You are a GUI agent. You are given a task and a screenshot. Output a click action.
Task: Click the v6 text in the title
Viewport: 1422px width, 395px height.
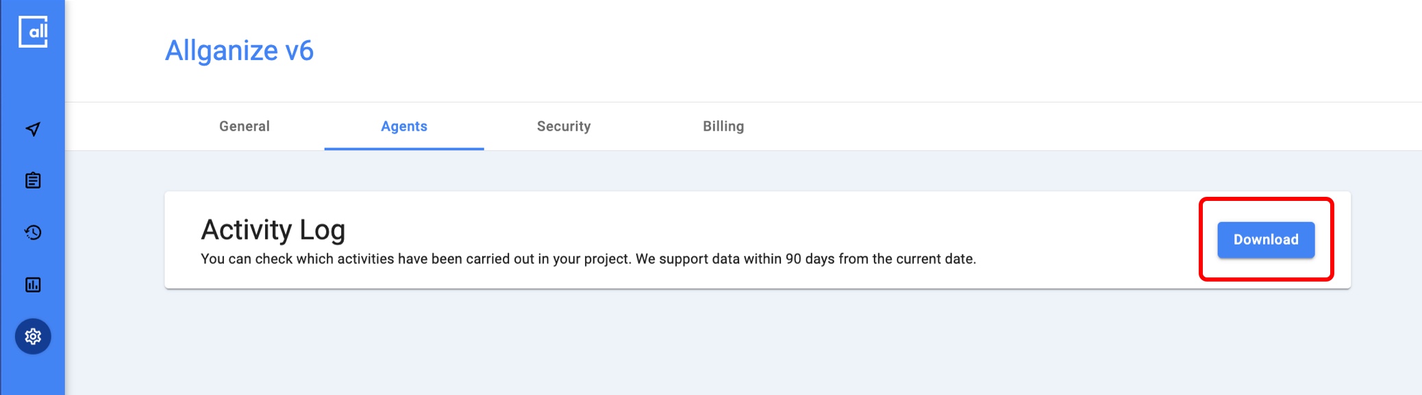[299, 51]
